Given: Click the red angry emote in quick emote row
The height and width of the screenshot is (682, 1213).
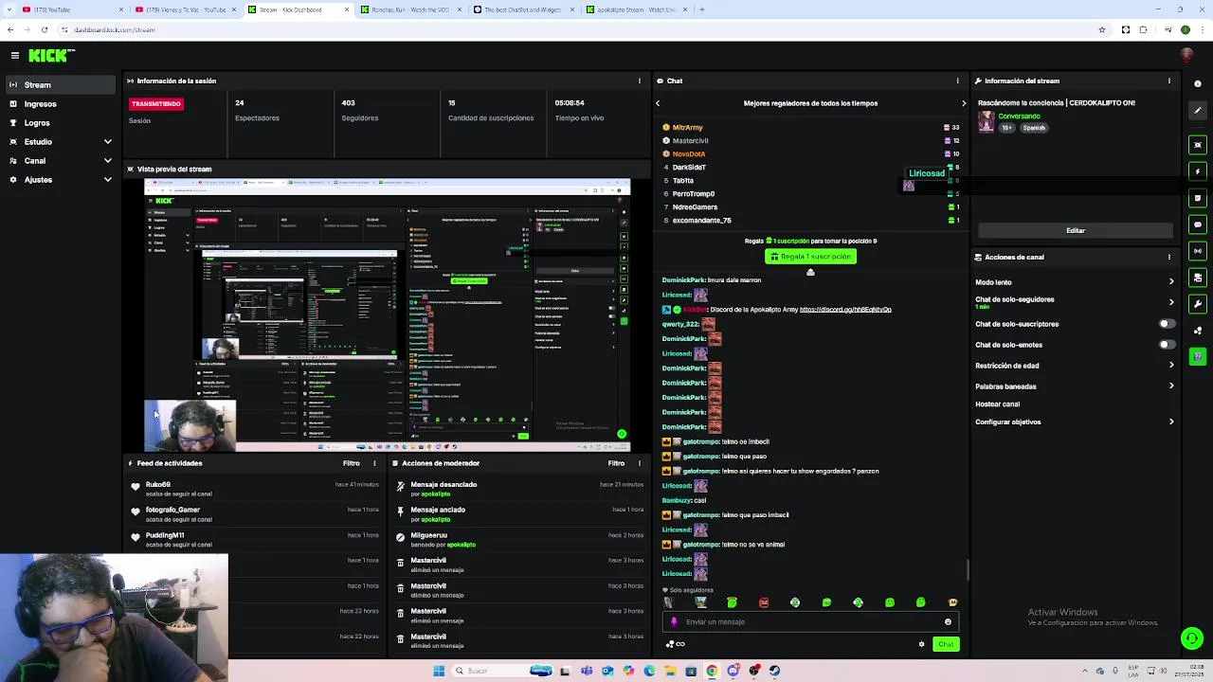Looking at the screenshot, I should [764, 602].
